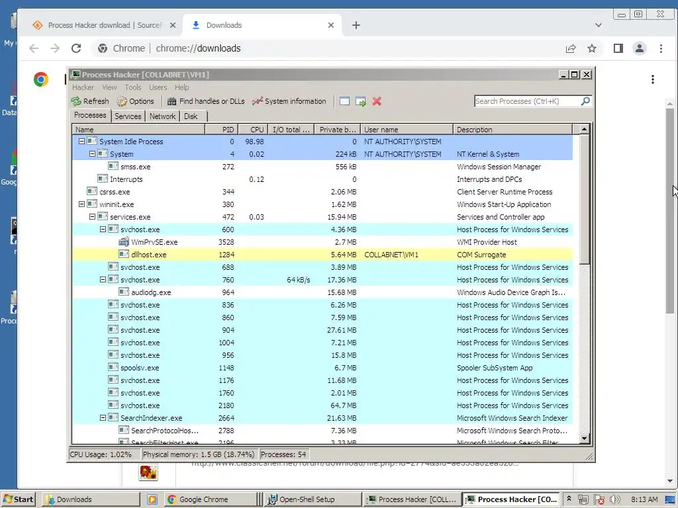Viewport: 678px width, 508px height.
Task: Click the Physical memory status entry
Action: (x=199, y=454)
